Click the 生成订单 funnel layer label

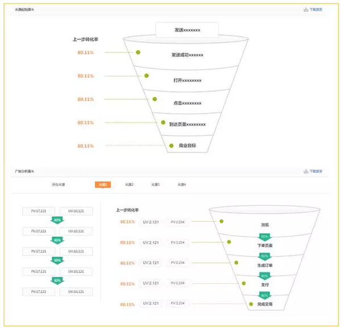(265, 265)
